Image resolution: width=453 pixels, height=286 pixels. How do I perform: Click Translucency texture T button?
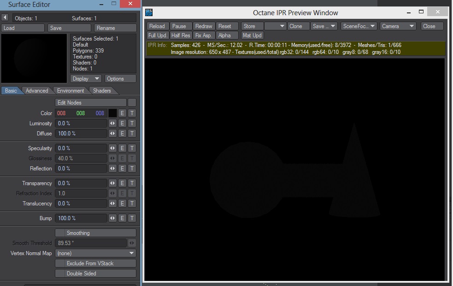(132, 204)
